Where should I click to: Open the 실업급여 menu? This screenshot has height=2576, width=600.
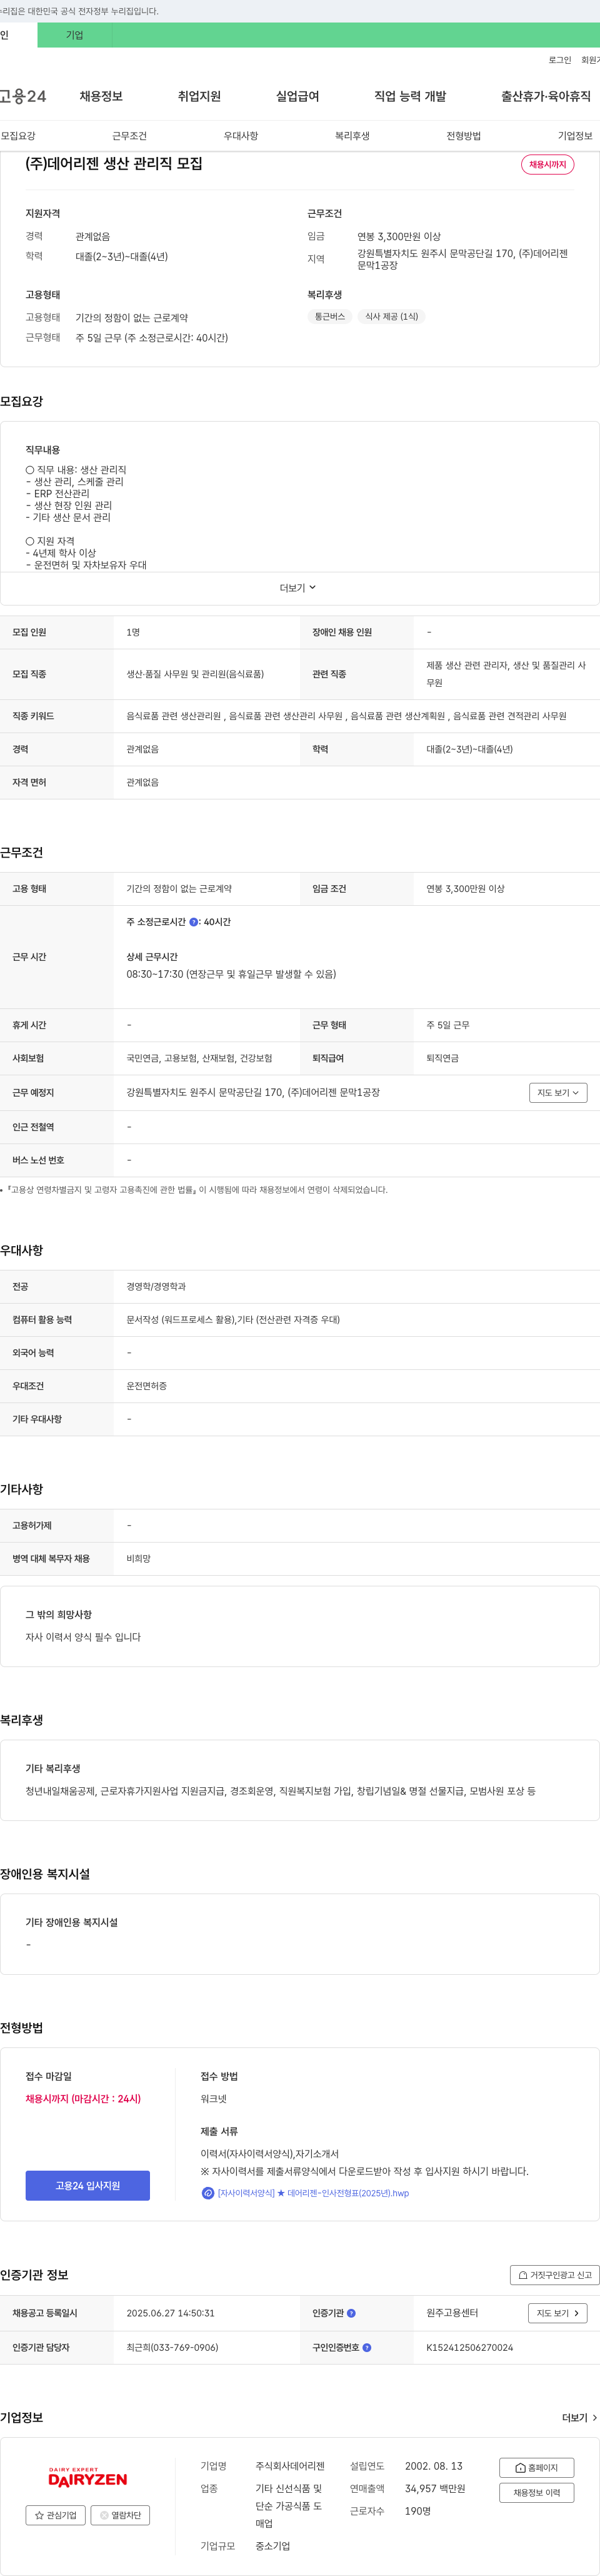point(297,96)
